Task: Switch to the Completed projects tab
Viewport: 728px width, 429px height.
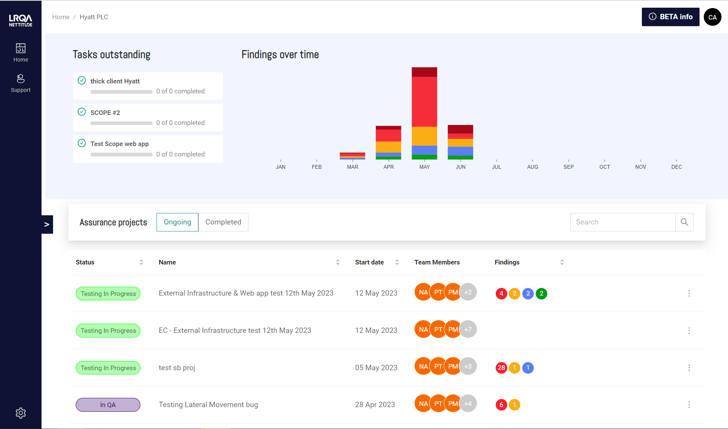Action: coord(223,222)
